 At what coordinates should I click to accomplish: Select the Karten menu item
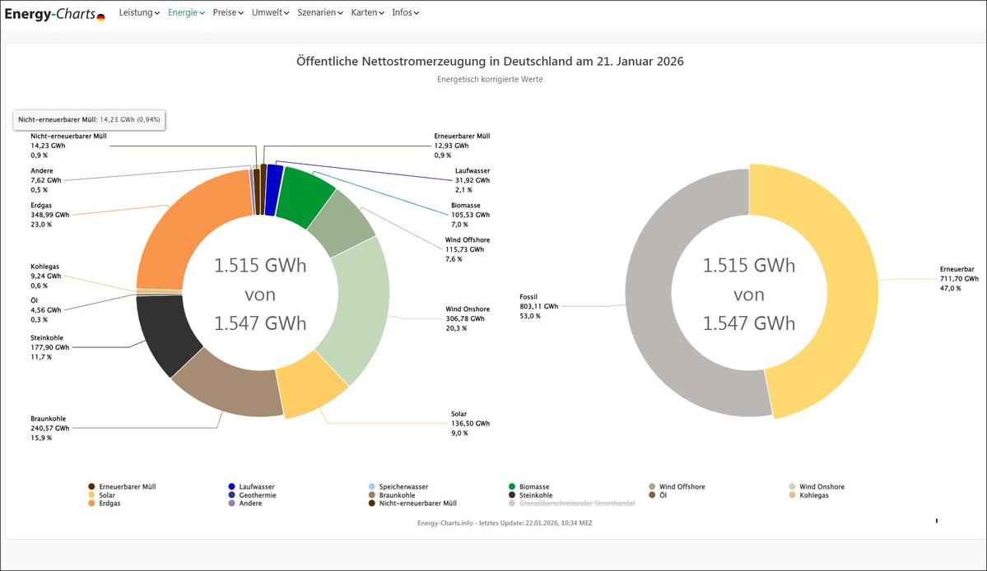(367, 13)
